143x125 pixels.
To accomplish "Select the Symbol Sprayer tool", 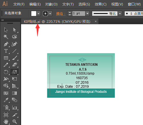I will coord(6,107).
